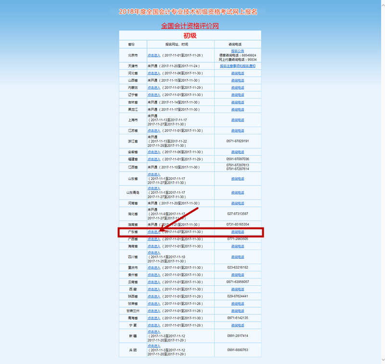Screen dimensions: 385x364
Task: Enter registration for 内蒙古 via 点击进入
Action: tap(154, 88)
